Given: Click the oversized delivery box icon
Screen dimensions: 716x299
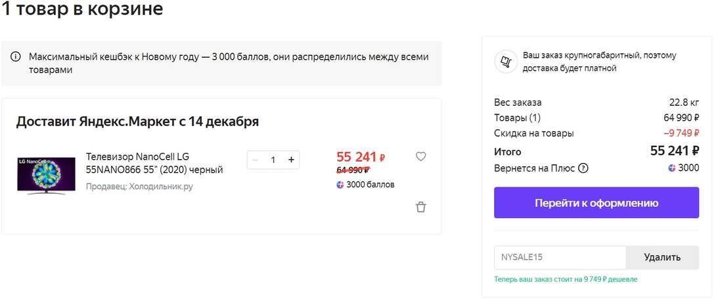Looking at the screenshot, I should (505, 62).
